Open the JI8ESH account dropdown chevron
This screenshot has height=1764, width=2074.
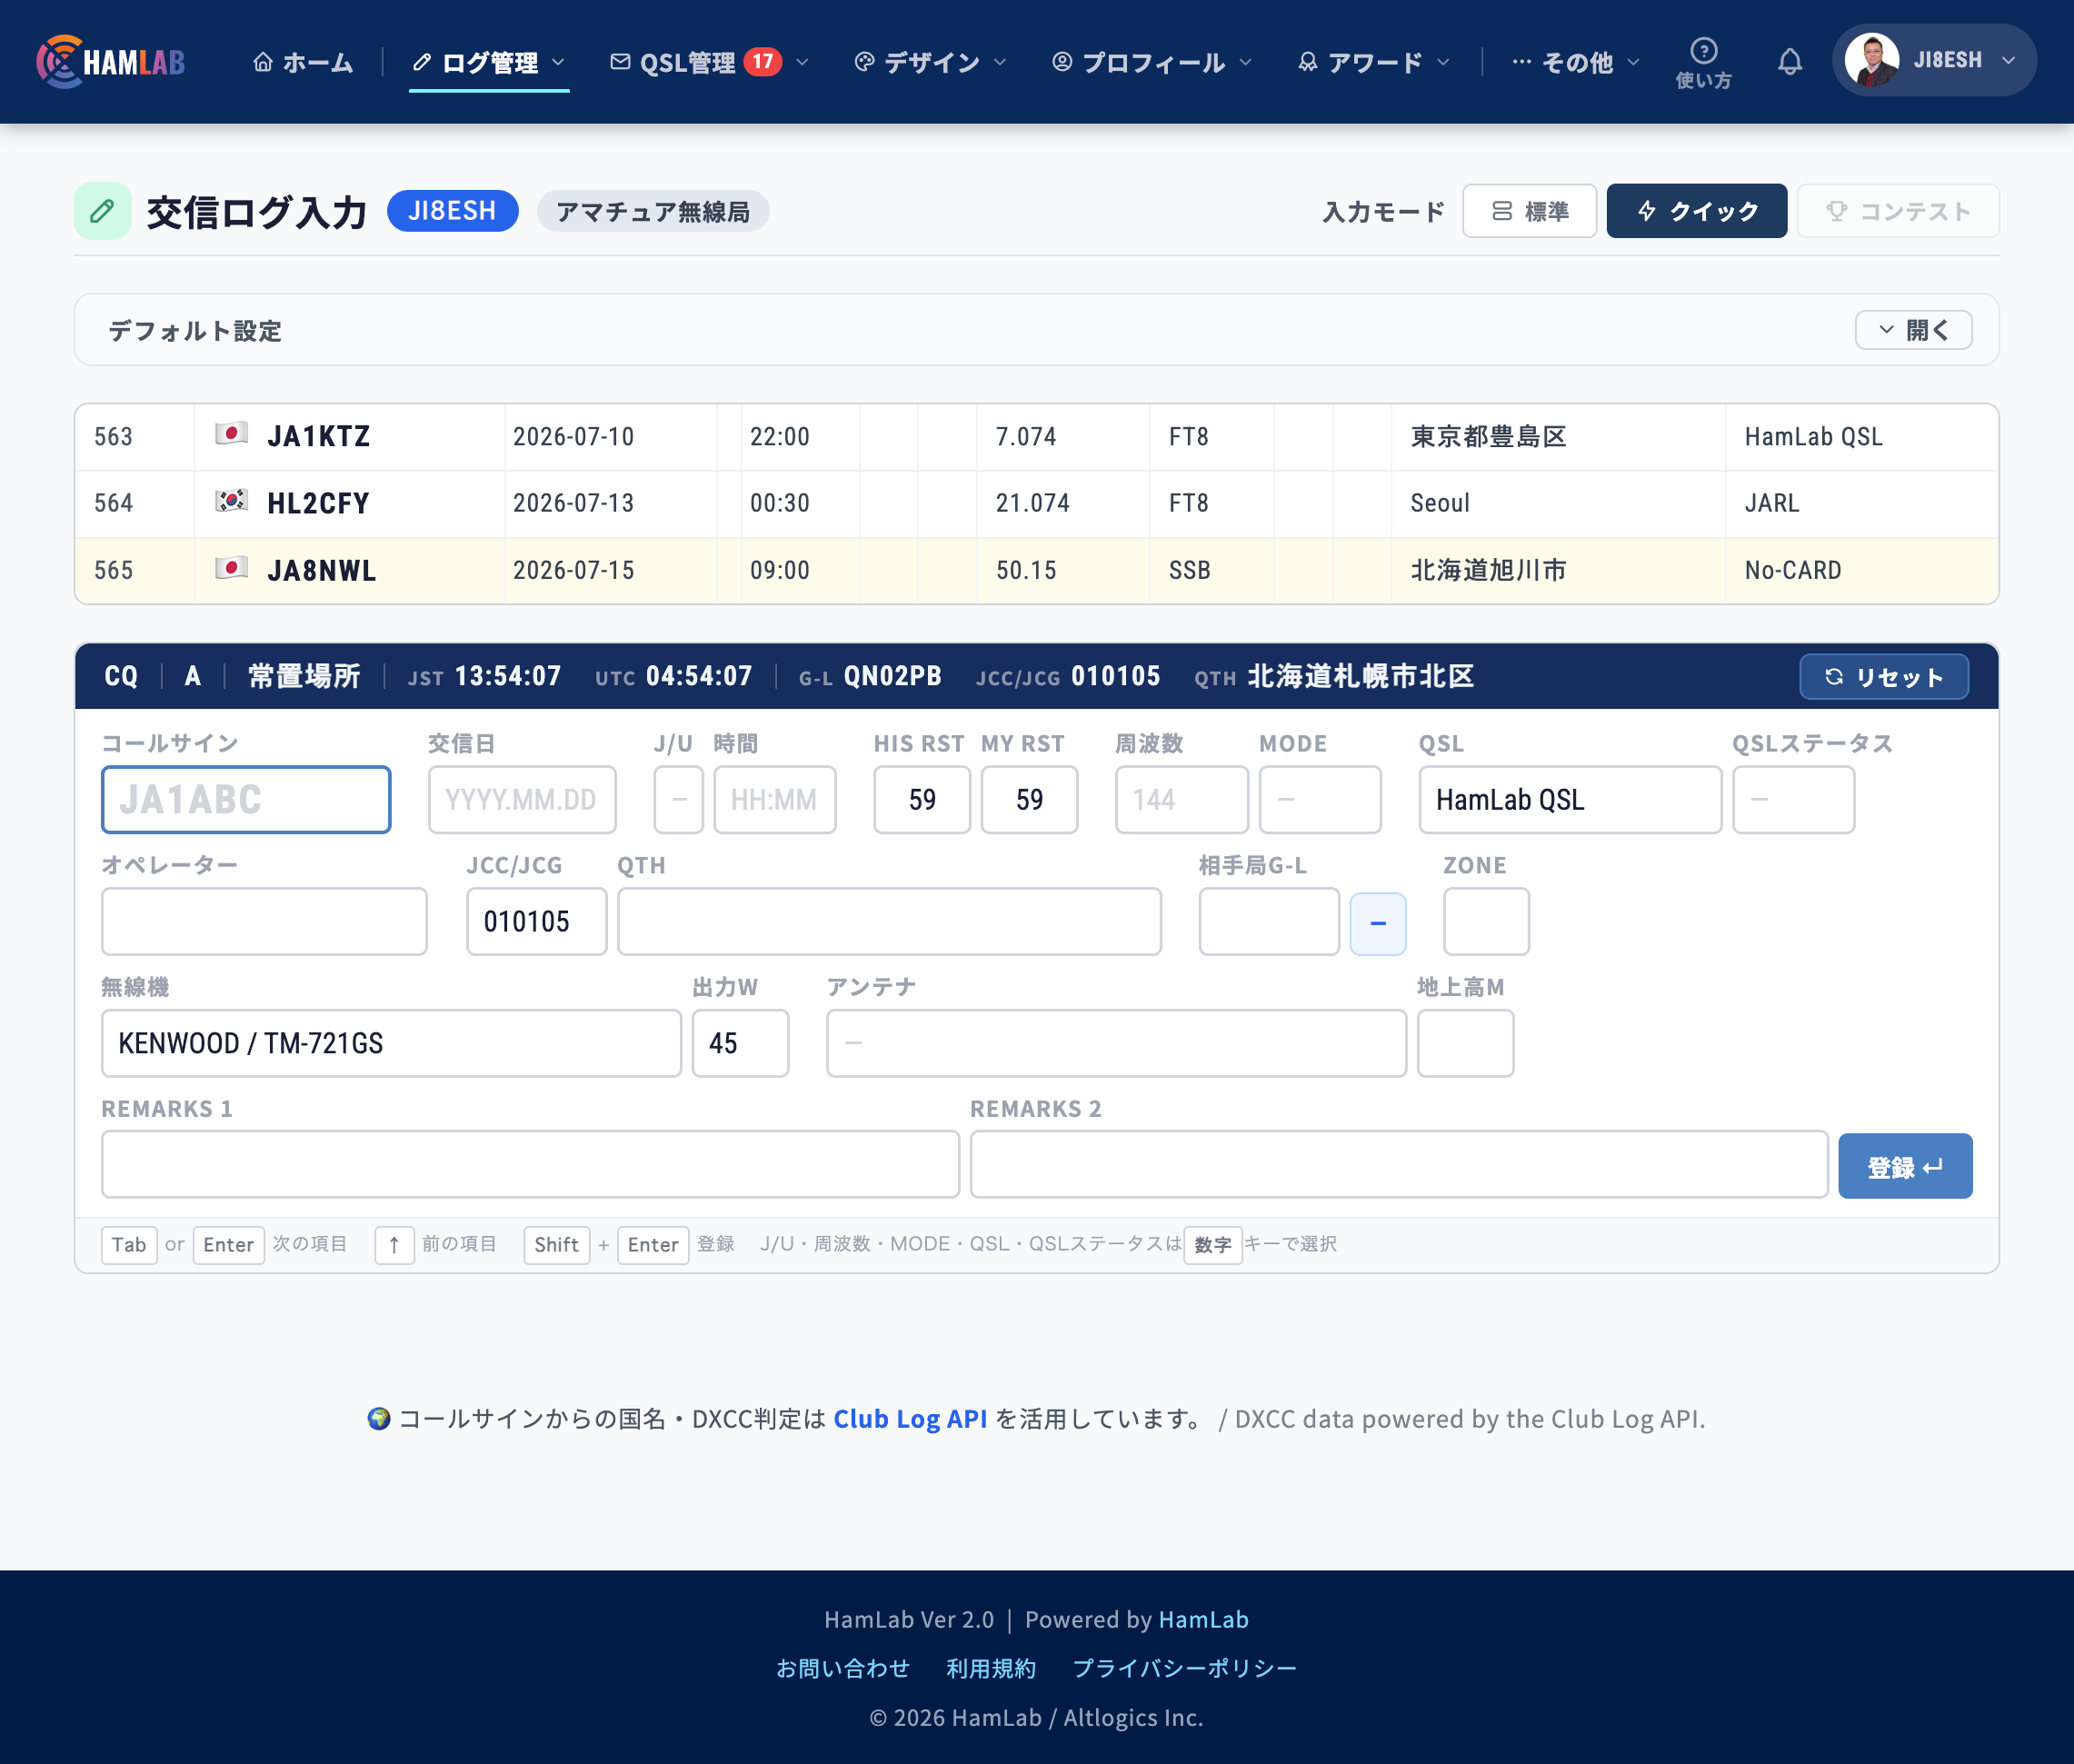2008,60
